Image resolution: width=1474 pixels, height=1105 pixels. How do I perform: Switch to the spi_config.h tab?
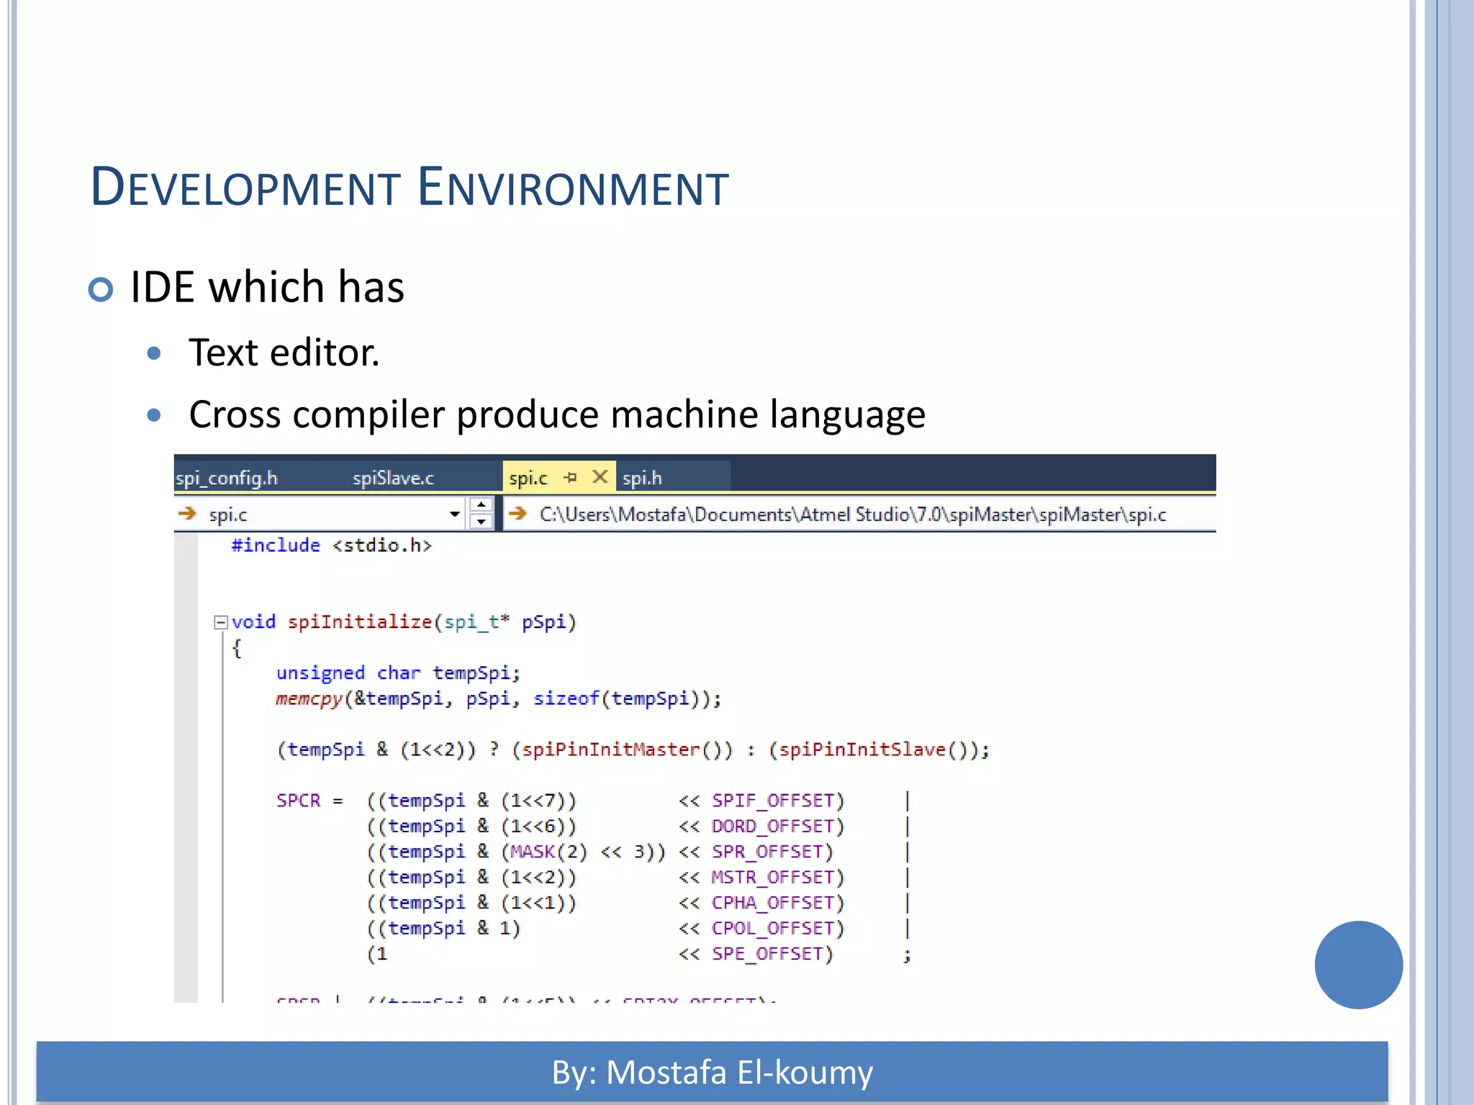click(x=227, y=478)
